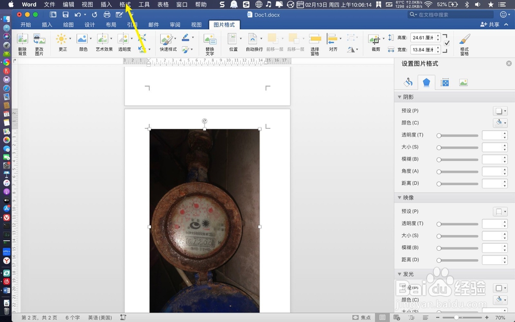Viewport: 515px width, 322px height.
Task: Click the 英语(美国) language in status bar
Action: pyautogui.click(x=100, y=317)
